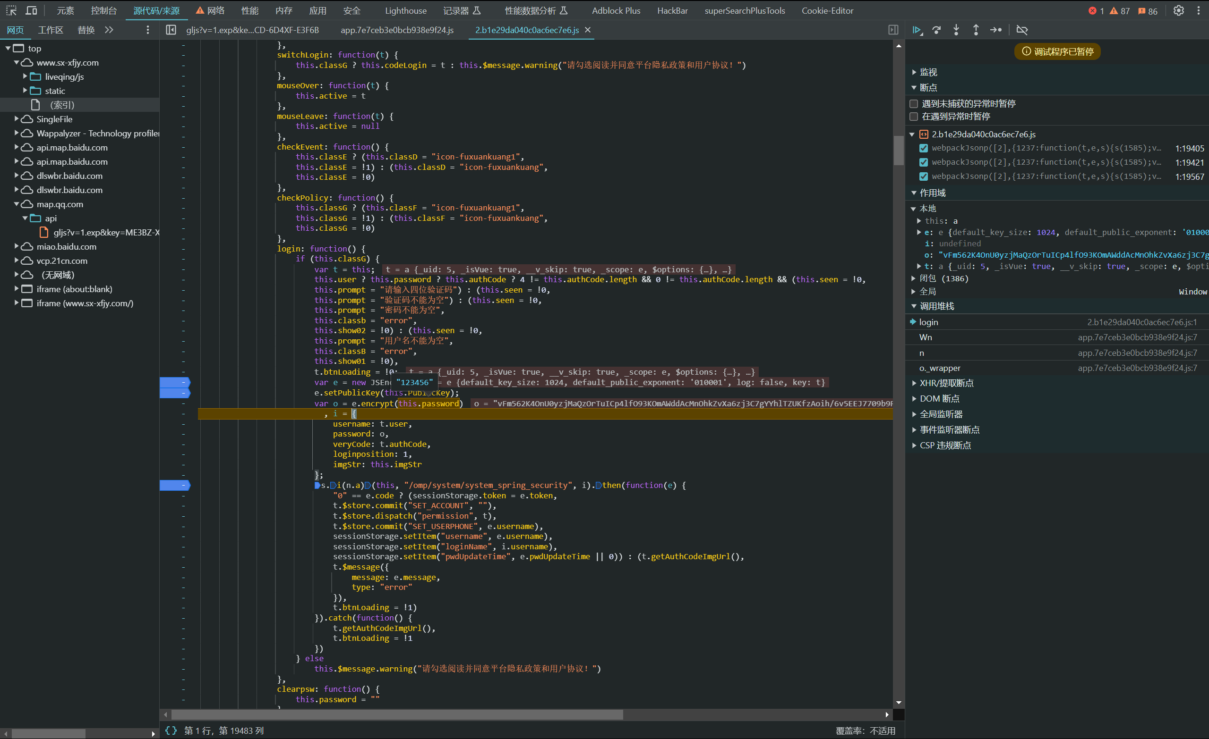Viewport: 1209px width, 739px height.
Task: Expand the 闭包 (1386) scope
Action: coord(913,278)
